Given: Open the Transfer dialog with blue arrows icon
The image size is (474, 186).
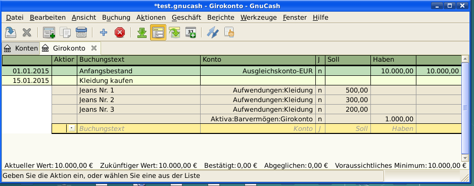Looking at the screenshot, I should pos(213,32).
